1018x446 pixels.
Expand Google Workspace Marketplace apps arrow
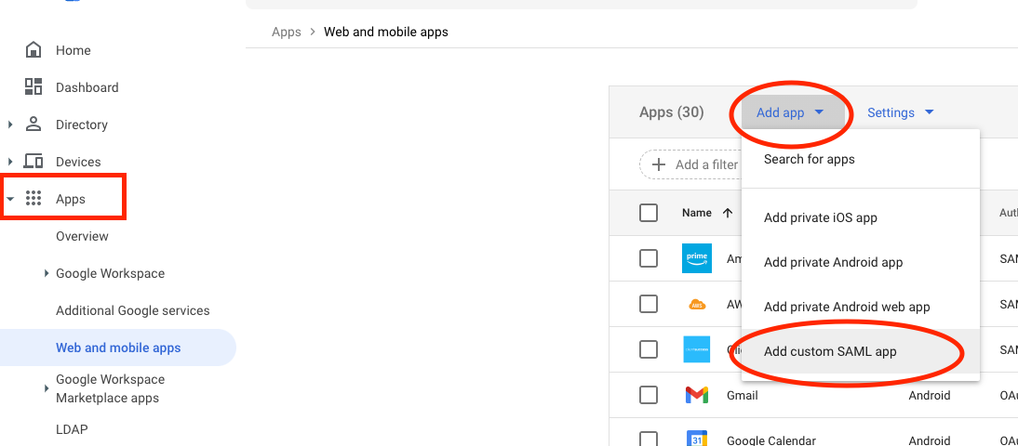(47, 388)
